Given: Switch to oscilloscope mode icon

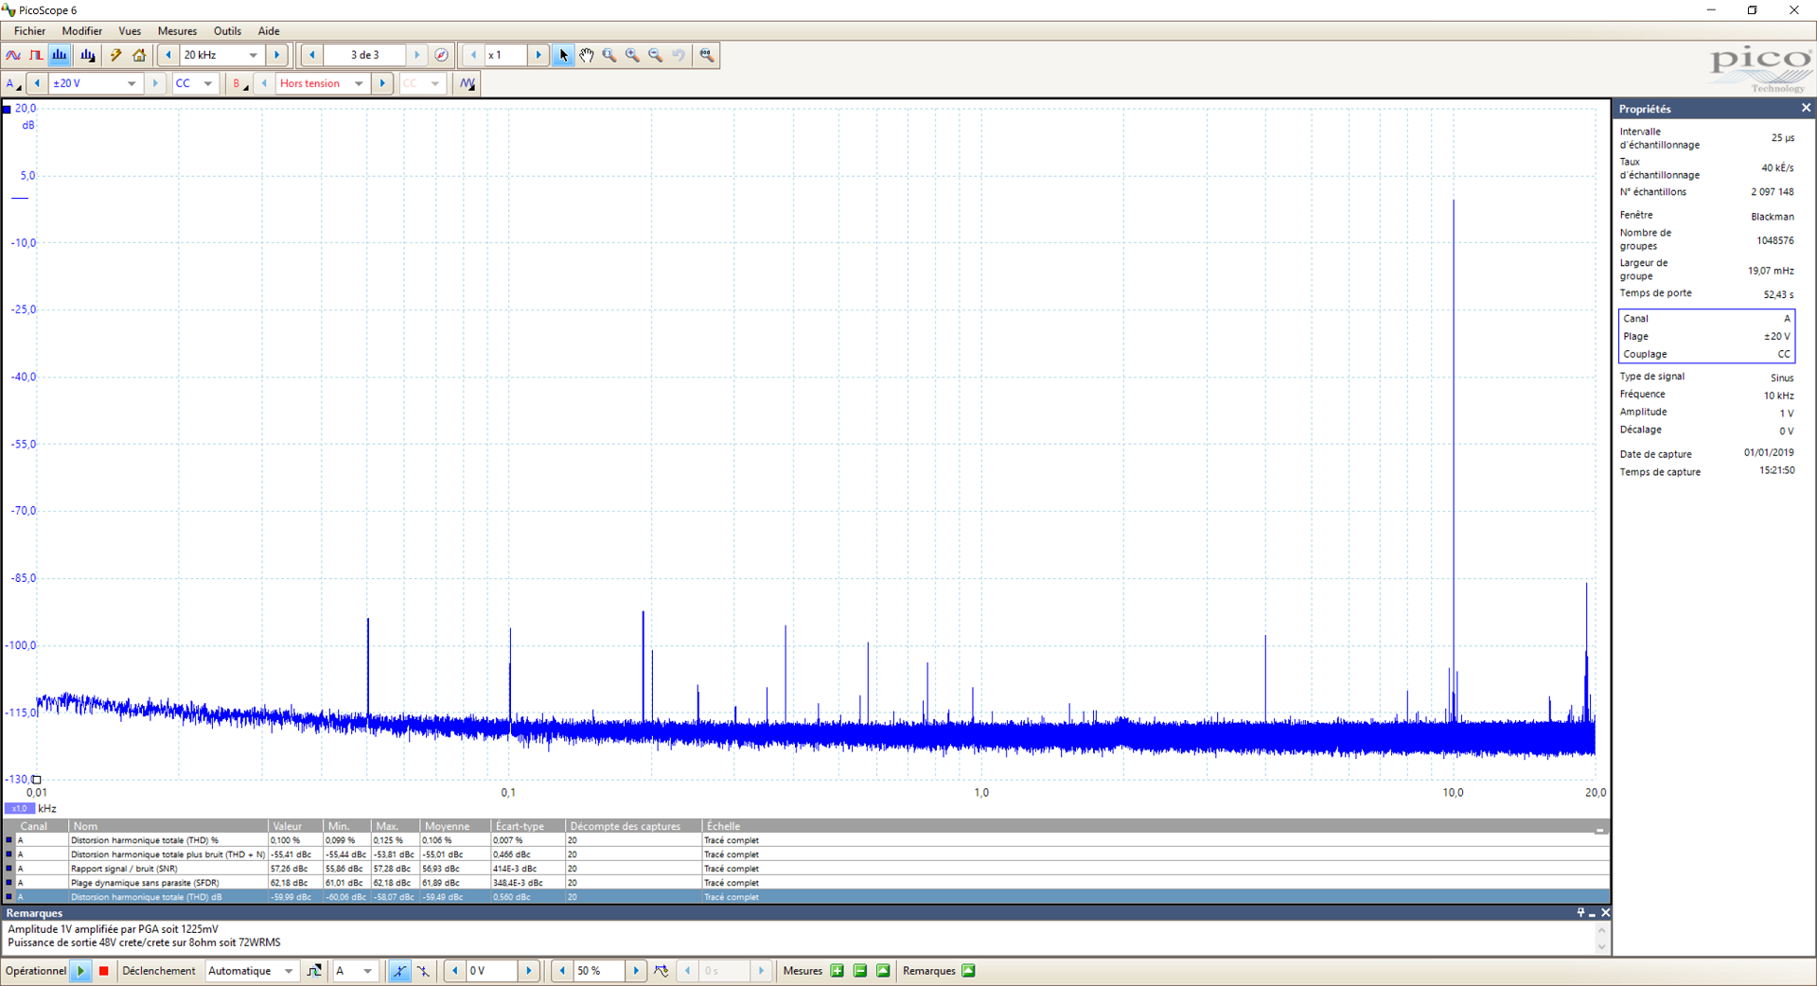Looking at the screenshot, I should click(13, 55).
